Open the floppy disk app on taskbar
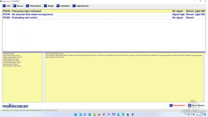The height and width of the screenshot is (117, 208). (x=114, y=114)
